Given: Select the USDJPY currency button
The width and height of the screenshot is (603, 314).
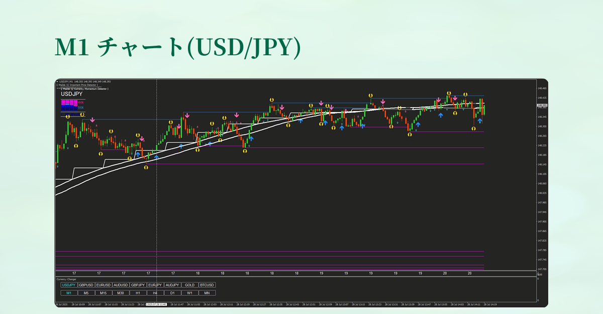Looking at the screenshot, I should point(69,285).
